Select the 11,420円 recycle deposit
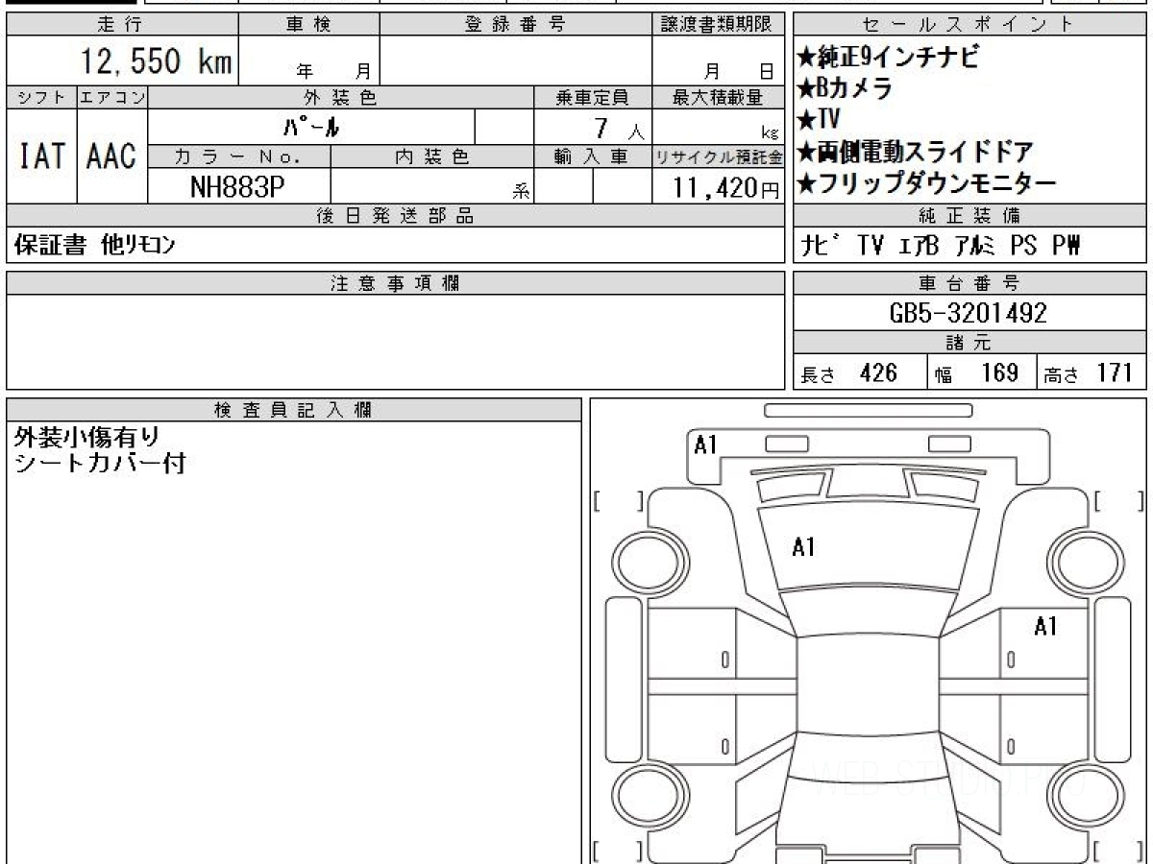 tap(727, 188)
